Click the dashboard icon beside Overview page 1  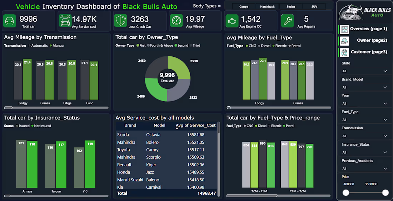tap(345, 29)
